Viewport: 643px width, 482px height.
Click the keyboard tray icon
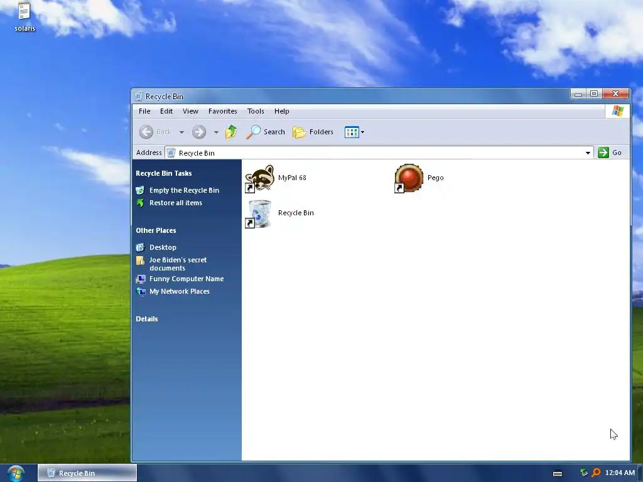558,473
